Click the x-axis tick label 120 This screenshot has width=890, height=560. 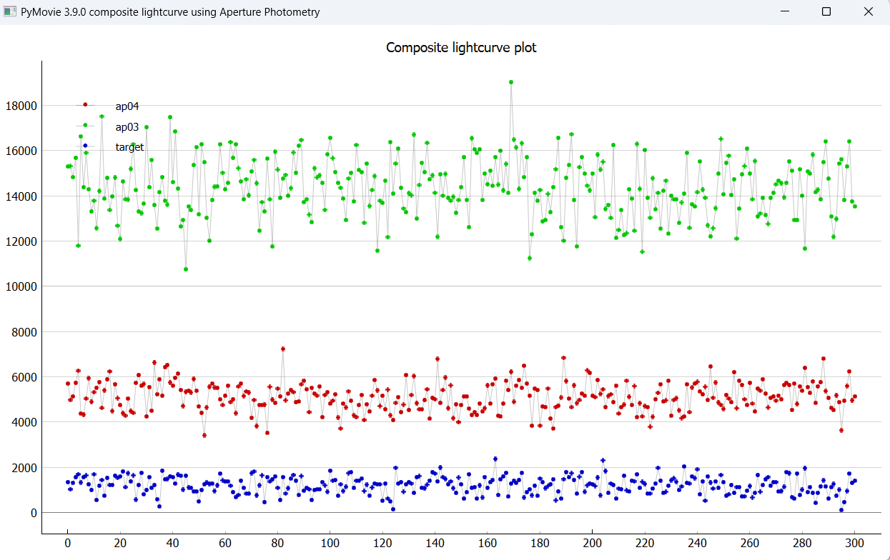coord(382,542)
